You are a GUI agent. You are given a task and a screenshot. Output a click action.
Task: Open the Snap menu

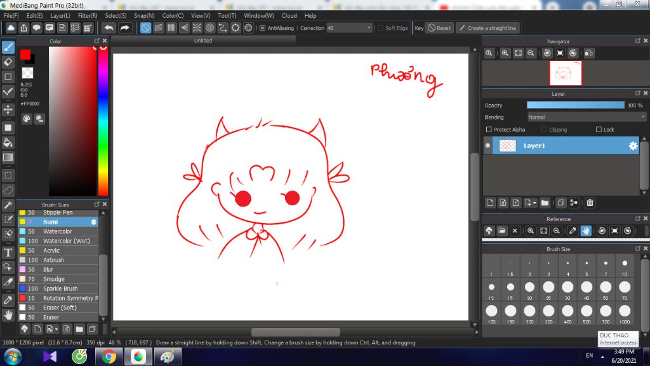coord(144,15)
